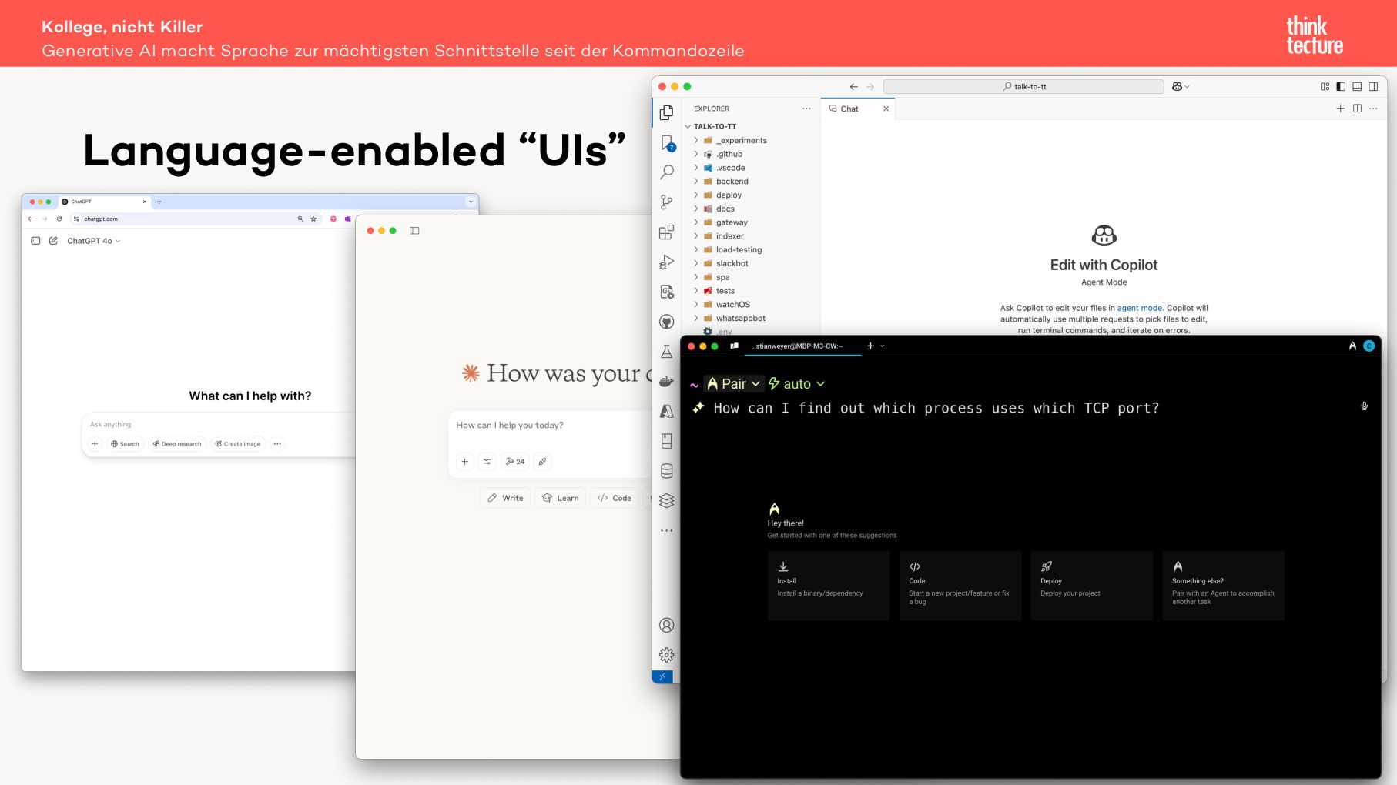The image size is (1397, 785).
Task: Click the Code suggestion button in Claude
Action: (x=614, y=498)
